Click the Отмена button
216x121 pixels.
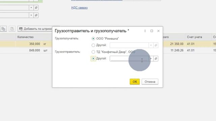(150, 82)
